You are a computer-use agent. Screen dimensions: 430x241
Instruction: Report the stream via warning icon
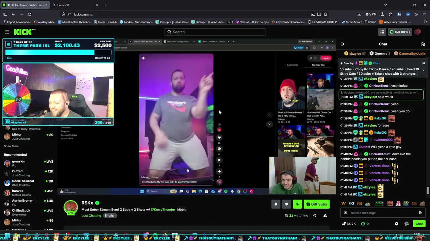click(325, 216)
